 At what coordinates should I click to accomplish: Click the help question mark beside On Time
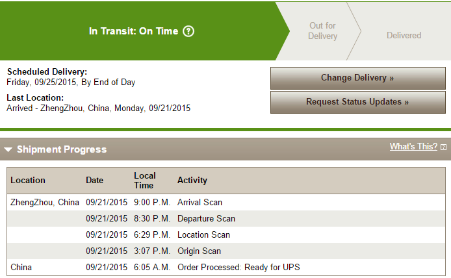tap(188, 31)
